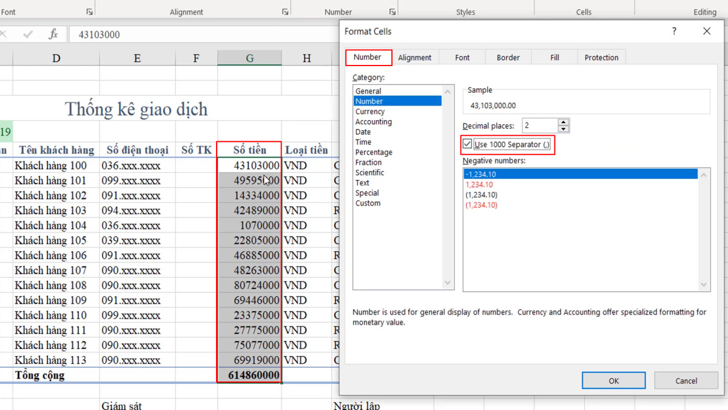Click cell with amount 43103000
The width and height of the screenshot is (728, 410).
(x=249, y=166)
